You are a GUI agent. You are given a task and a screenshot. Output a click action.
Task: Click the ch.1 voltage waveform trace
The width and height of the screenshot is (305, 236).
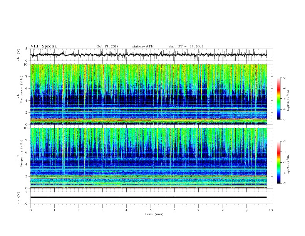[x=148, y=55]
